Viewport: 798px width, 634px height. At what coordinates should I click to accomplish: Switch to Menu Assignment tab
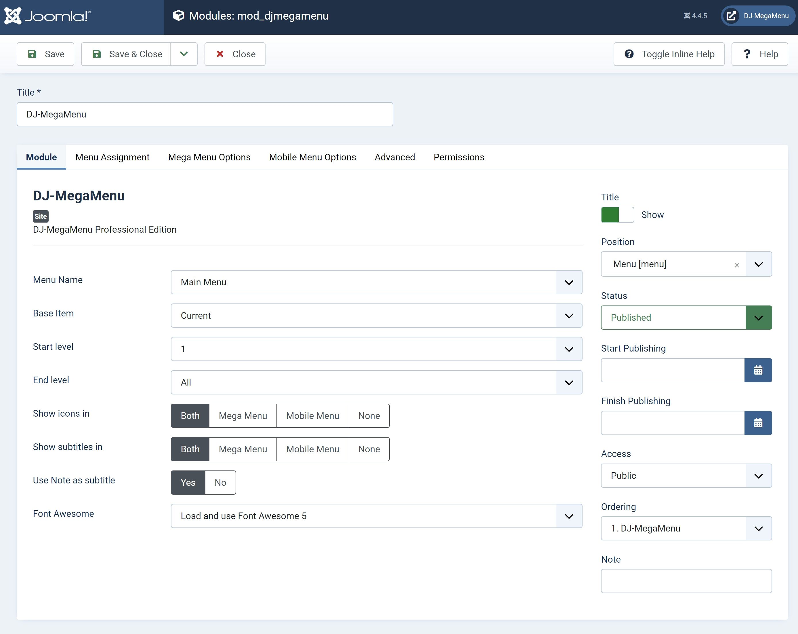point(112,157)
